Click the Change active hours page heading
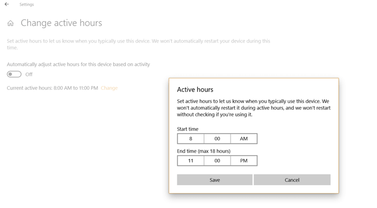This screenshot has width=377, height=208. pos(62,23)
